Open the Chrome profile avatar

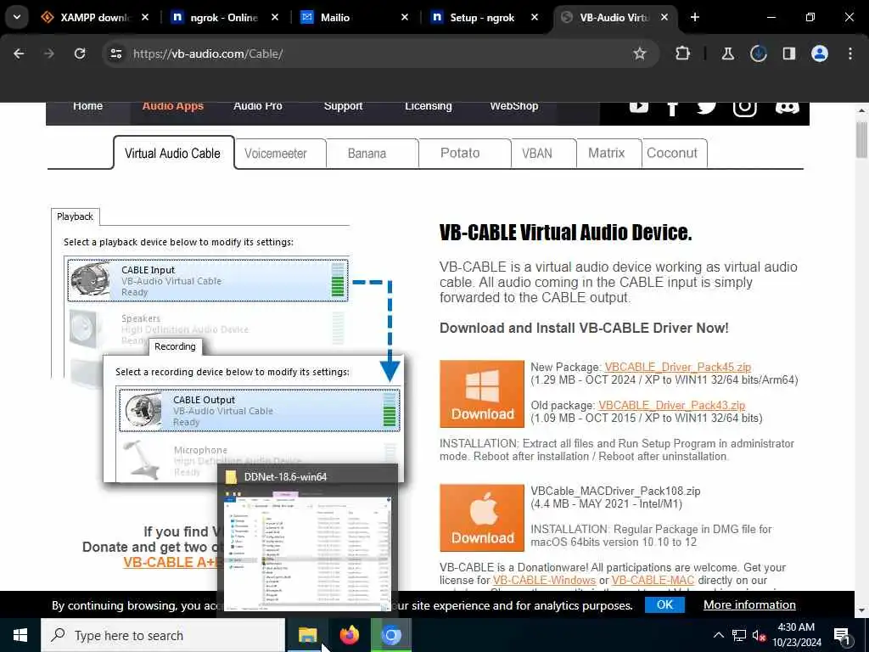[820, 53]
